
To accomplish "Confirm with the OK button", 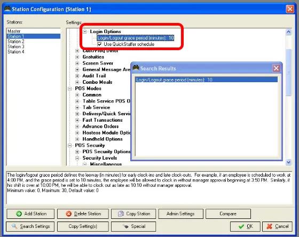I will click(x=245, y=226).
